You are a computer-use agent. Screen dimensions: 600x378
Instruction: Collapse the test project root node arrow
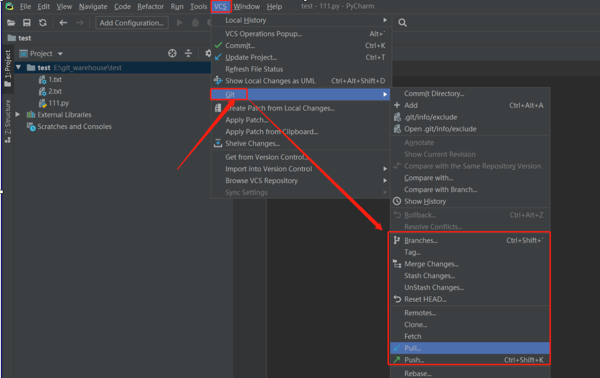18,67
